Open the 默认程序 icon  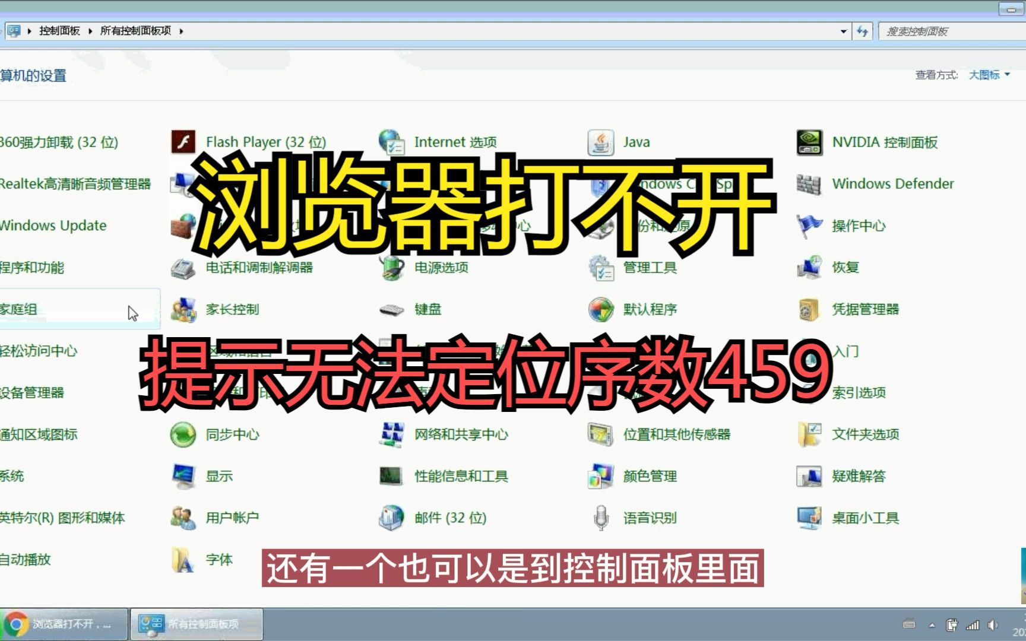(601, 309)
